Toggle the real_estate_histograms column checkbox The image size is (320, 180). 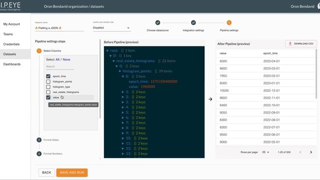[x=48, y=92]
